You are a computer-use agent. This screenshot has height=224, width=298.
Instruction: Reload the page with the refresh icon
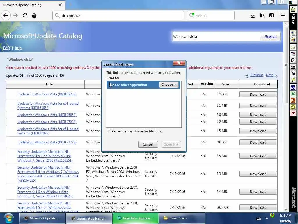point(25,16)
